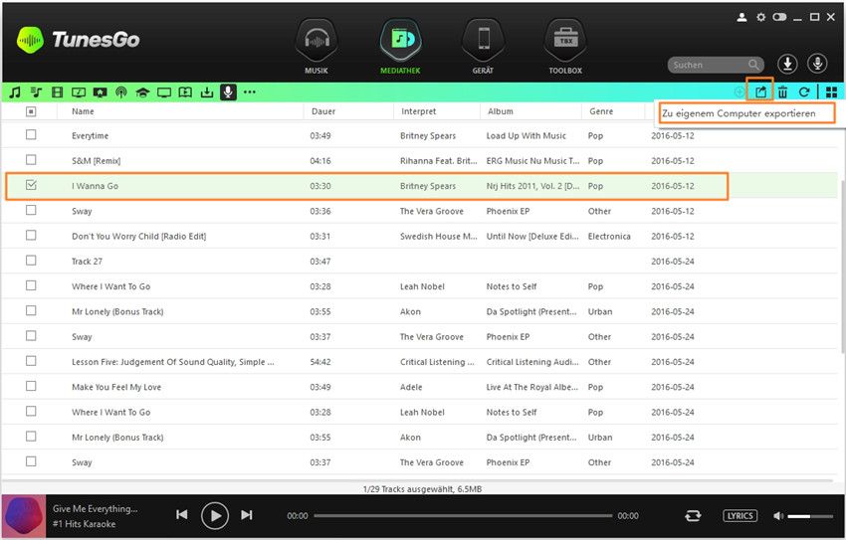Check the box for S&M [Remix]
Viewport: 846px width, 540px height.
coord(31,160)
